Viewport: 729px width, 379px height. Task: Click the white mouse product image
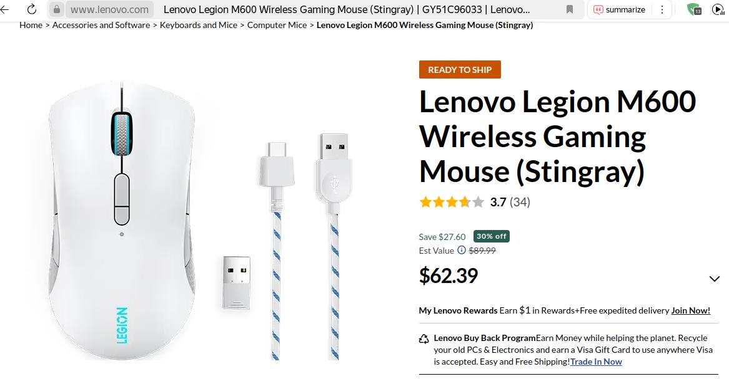click(122, 218)
